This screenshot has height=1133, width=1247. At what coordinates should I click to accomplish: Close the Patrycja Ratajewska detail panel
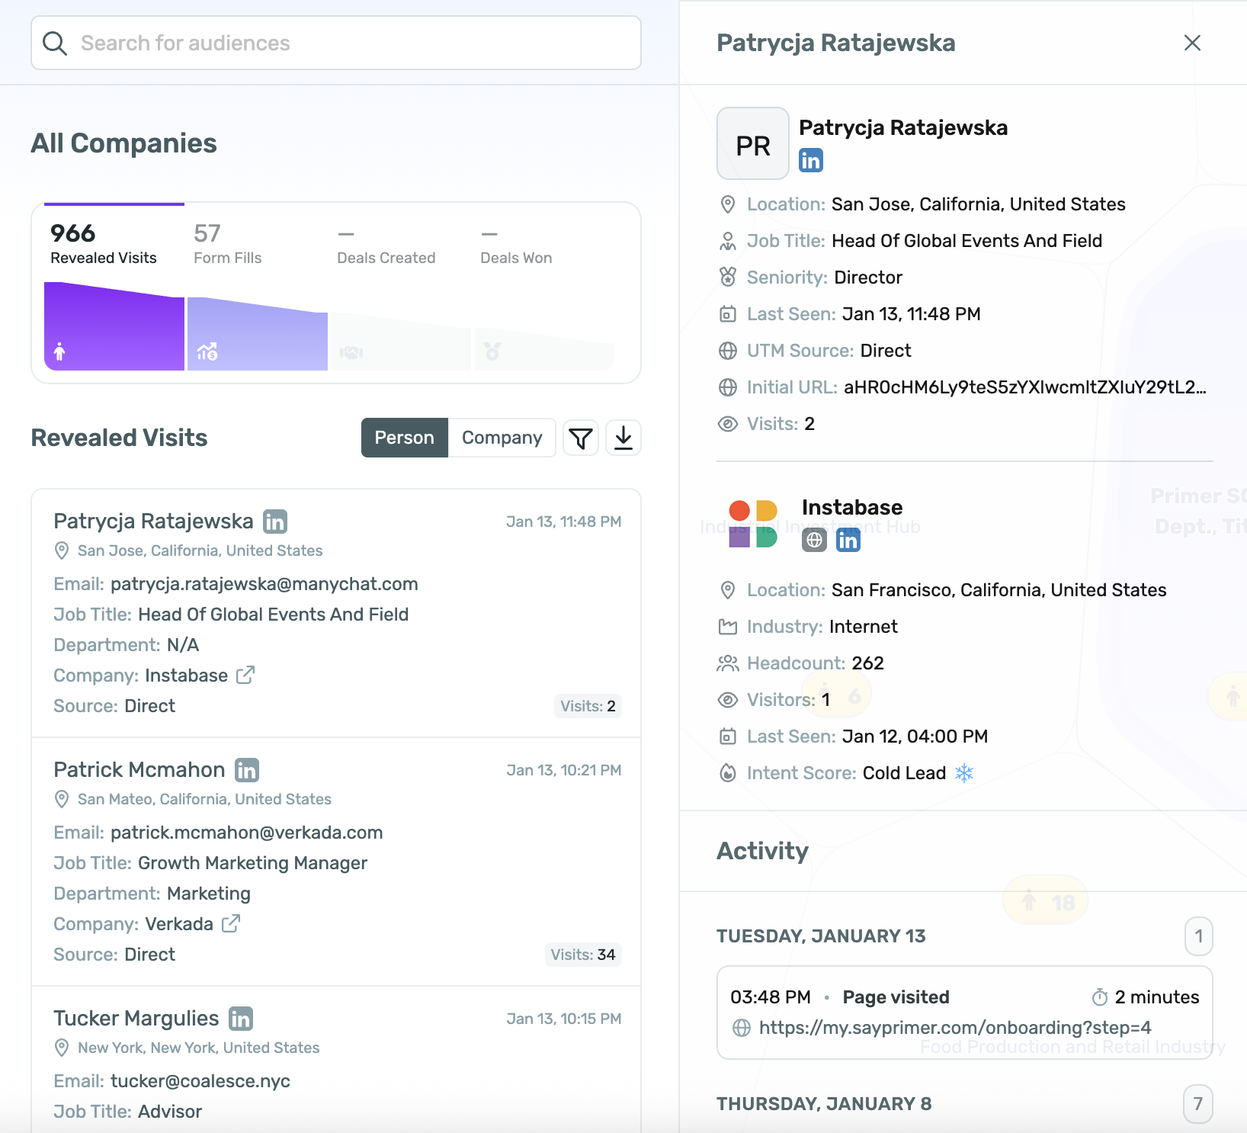(1192, 43)
